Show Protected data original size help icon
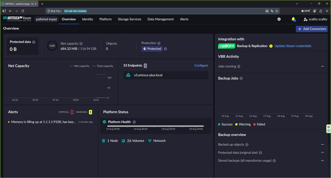Viewport: 331px width, 178px height. pyautogui.click(x=261, y=152)
